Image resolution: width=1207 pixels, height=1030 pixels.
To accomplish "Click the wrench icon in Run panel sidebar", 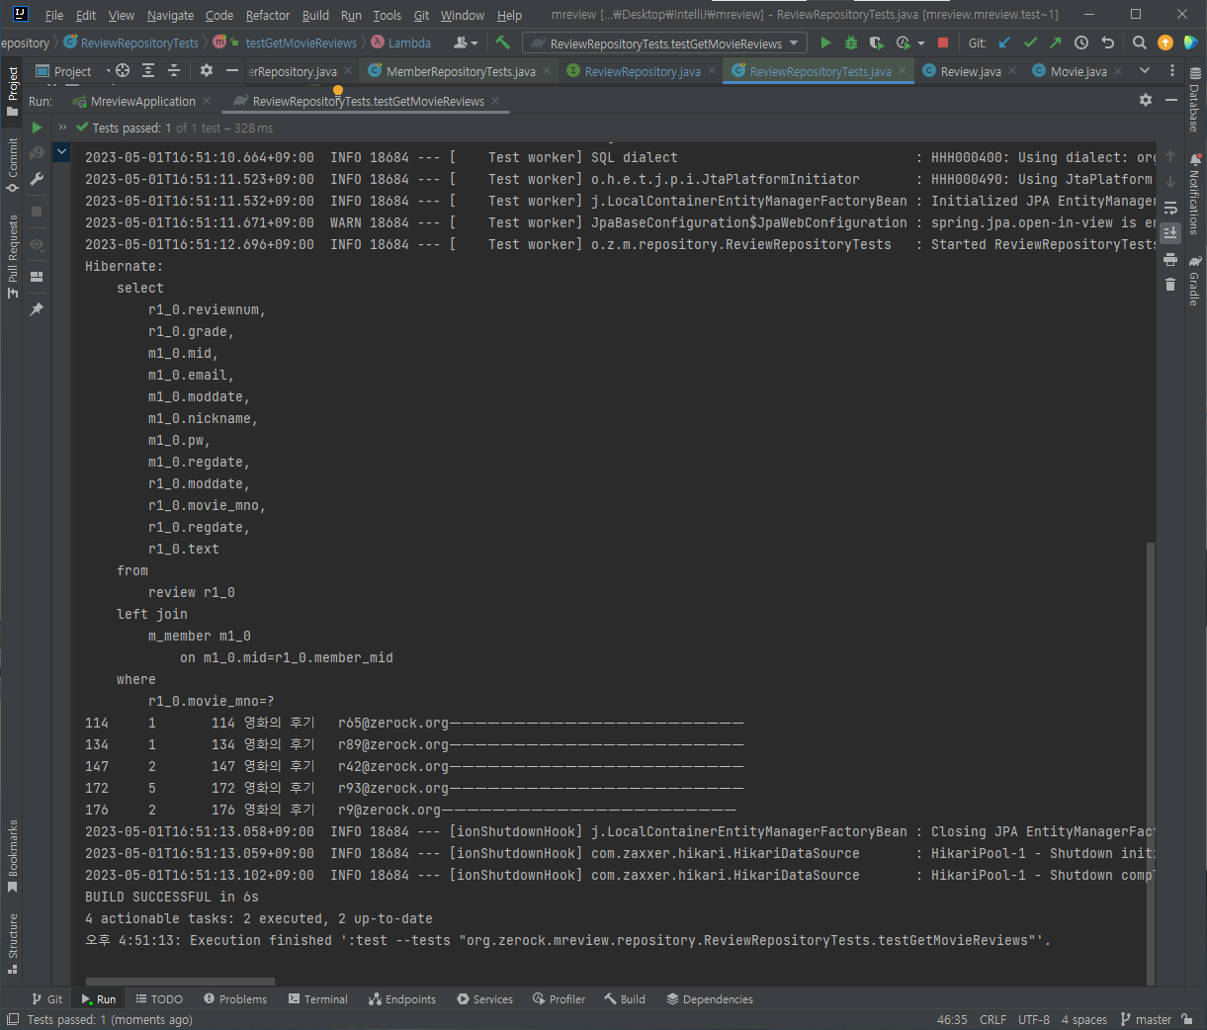I will tap(37, 179).
